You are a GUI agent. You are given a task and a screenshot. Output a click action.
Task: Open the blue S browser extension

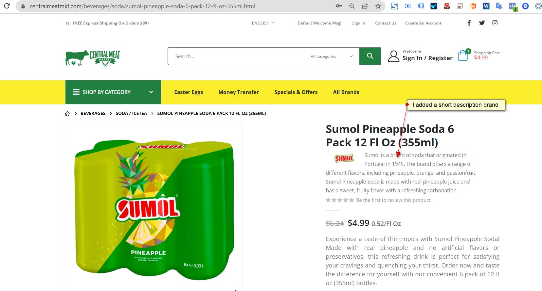pyautogui.click(x=394, y=6)
